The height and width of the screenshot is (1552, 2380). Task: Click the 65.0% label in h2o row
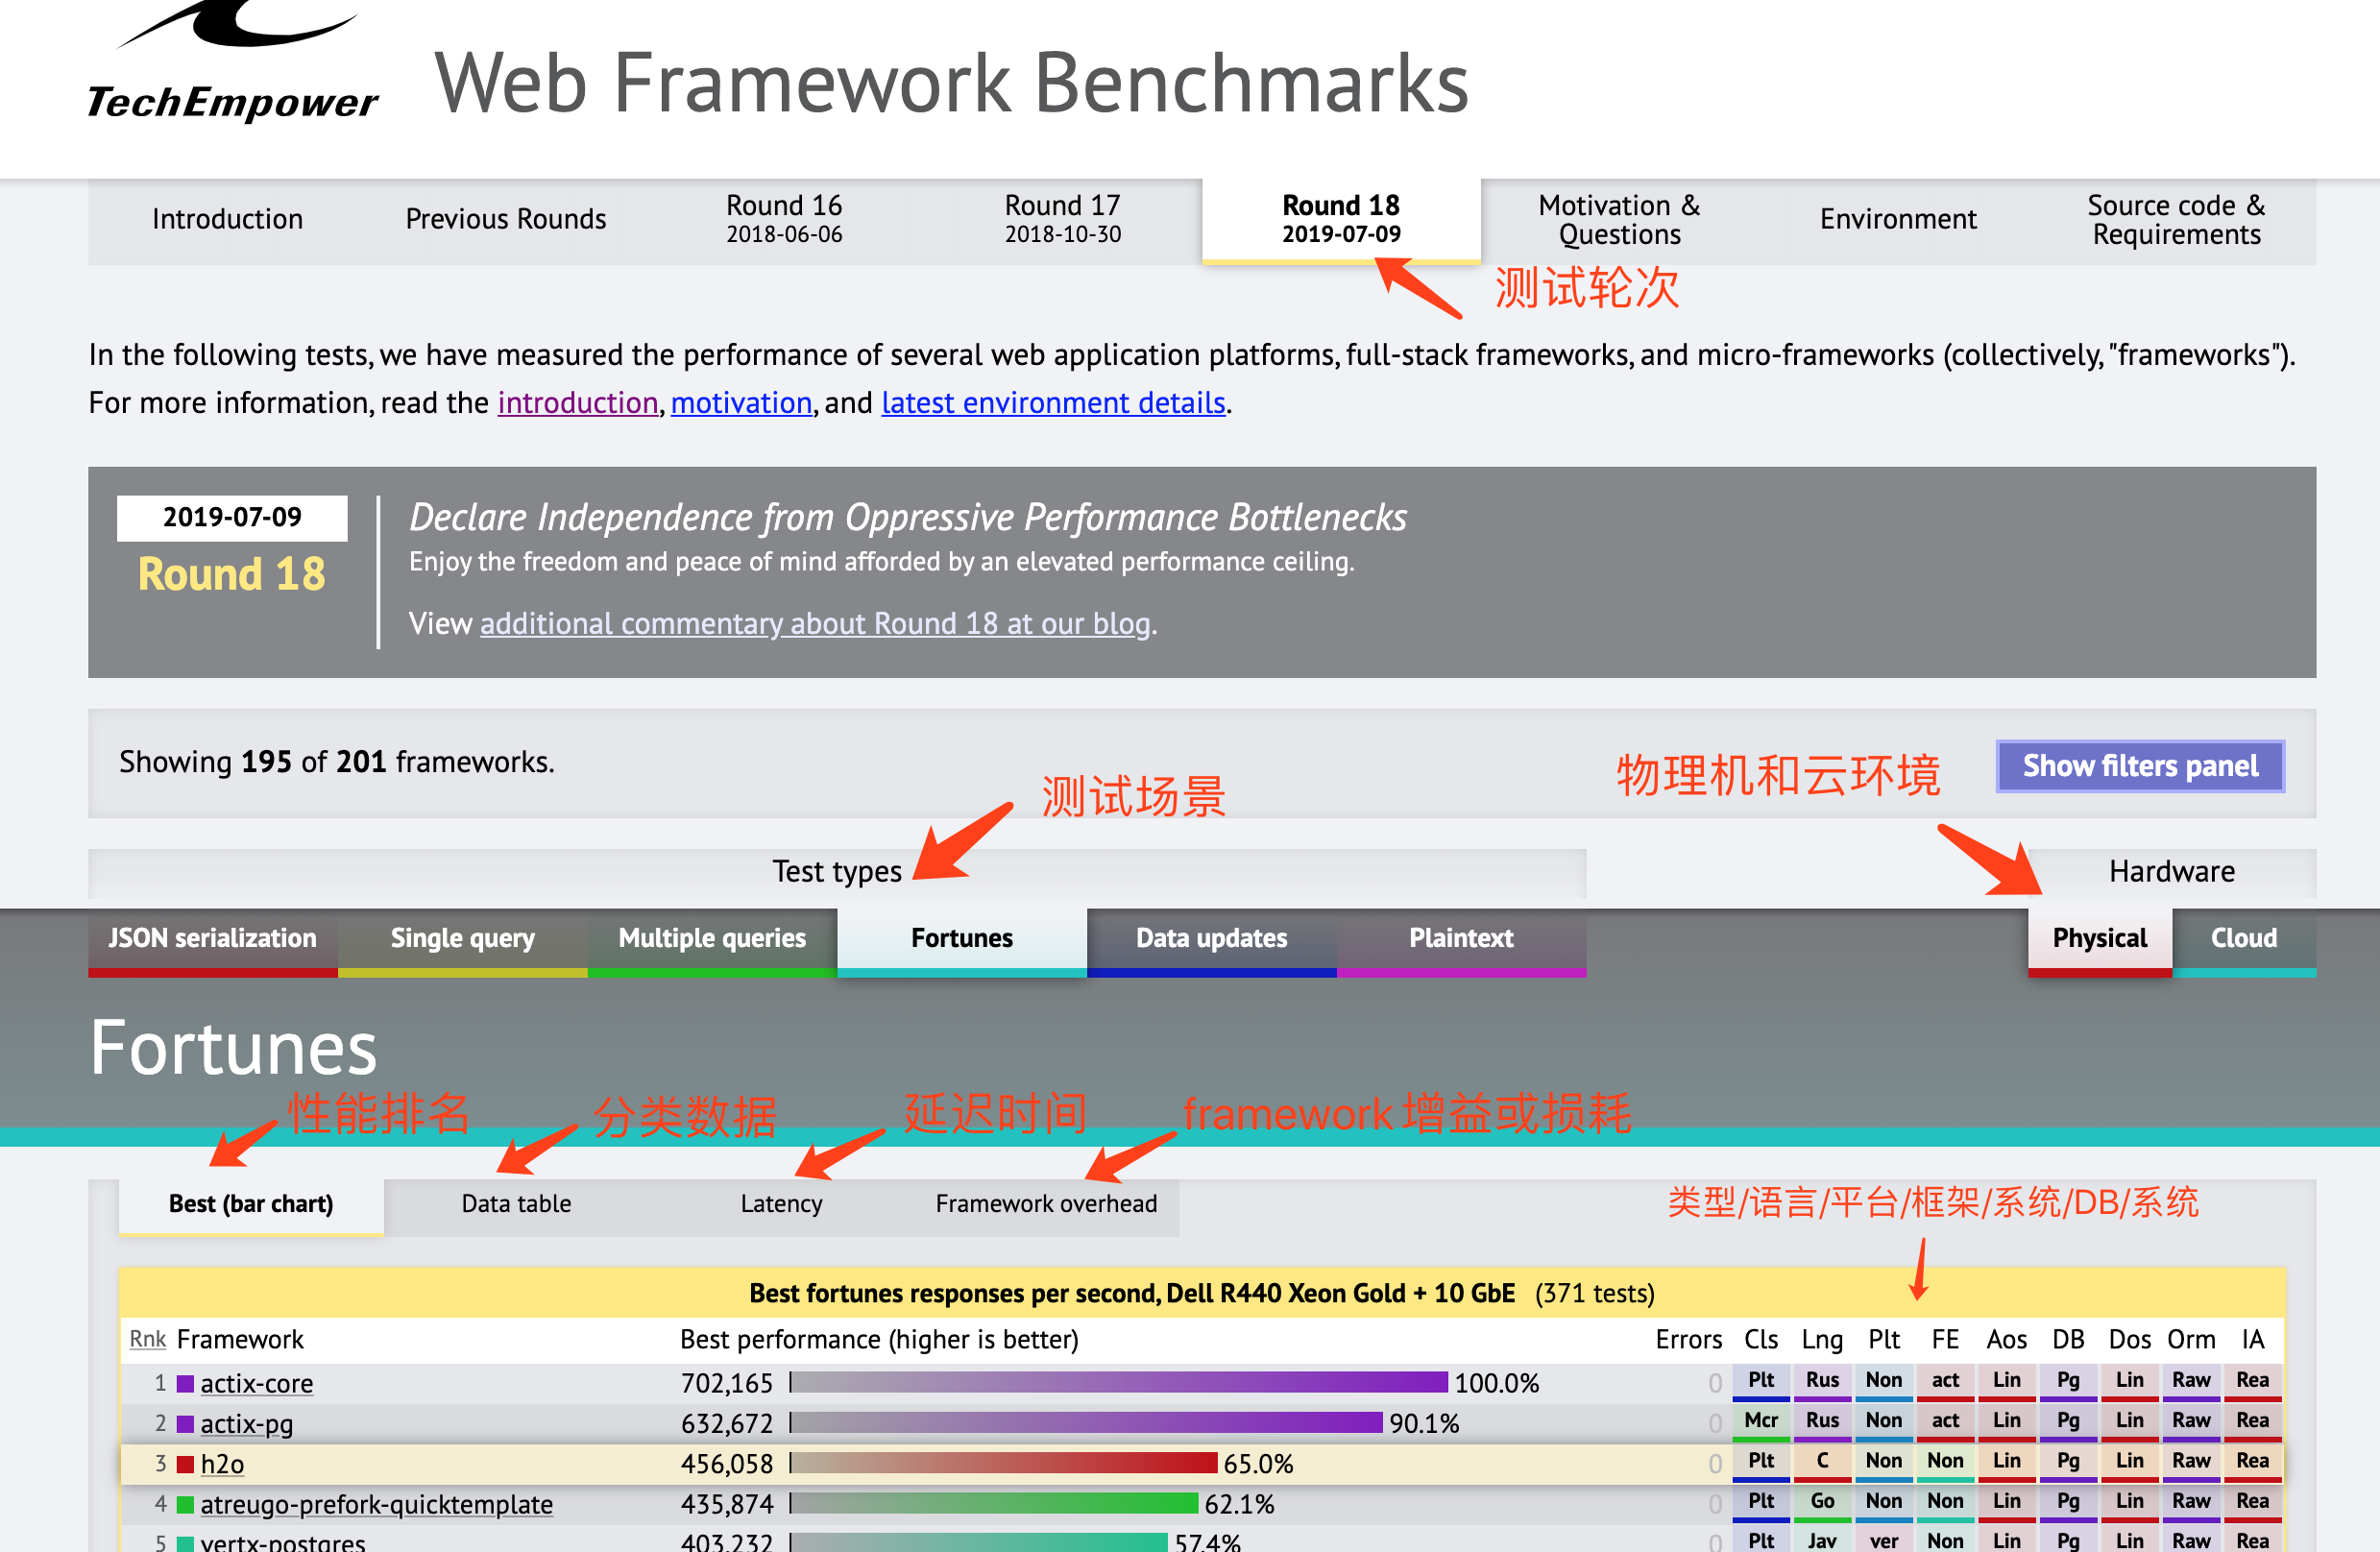click(1259, 1465)
